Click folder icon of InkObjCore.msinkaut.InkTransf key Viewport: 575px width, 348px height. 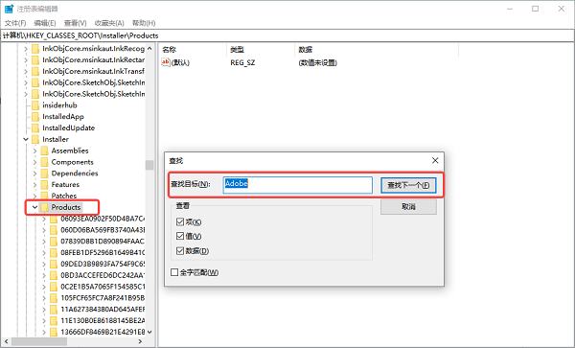click(x=35, y=72)
